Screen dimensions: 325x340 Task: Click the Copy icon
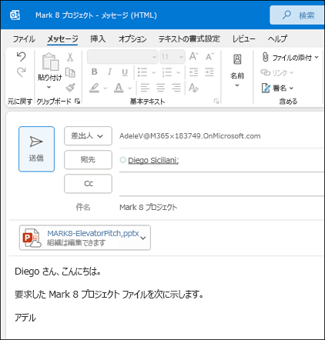[x=70, y=72]
